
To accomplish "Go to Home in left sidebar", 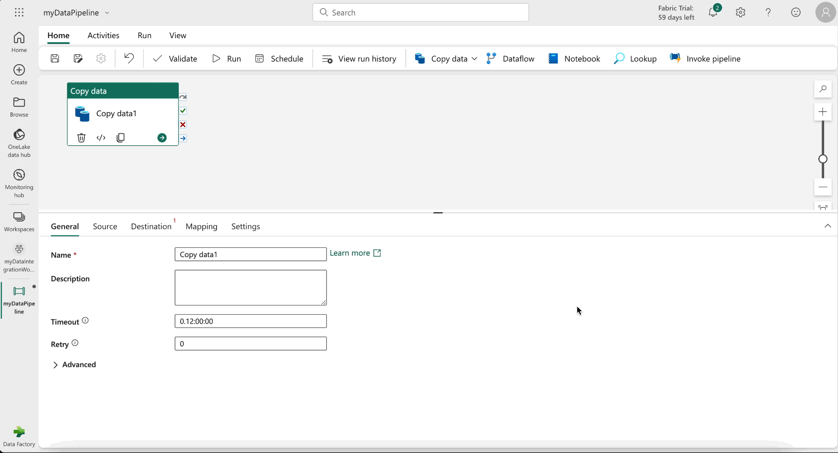I will (x=19, y=42).
